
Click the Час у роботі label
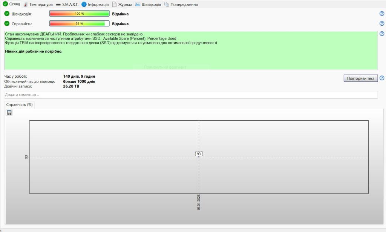point(16,76)
